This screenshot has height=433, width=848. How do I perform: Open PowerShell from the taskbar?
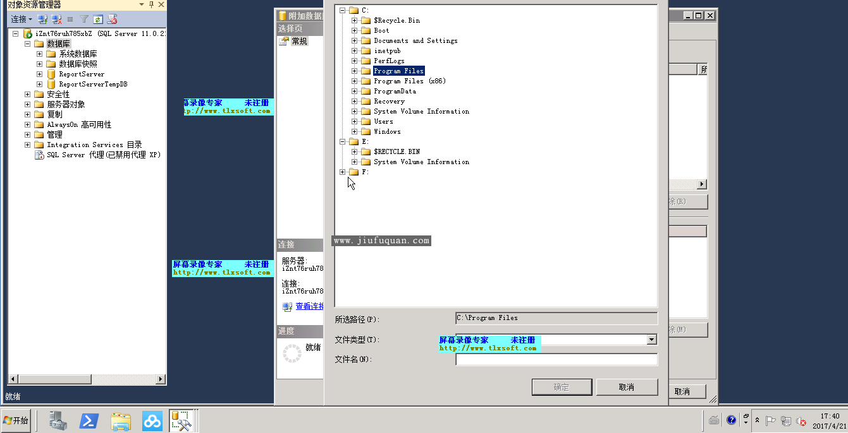click(89, 421)
